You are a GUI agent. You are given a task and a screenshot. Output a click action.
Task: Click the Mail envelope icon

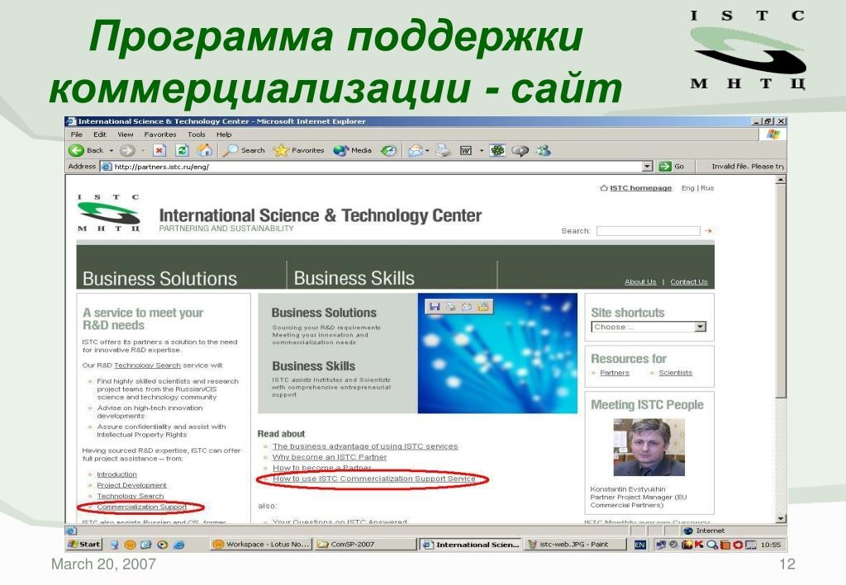click(415, 150)
